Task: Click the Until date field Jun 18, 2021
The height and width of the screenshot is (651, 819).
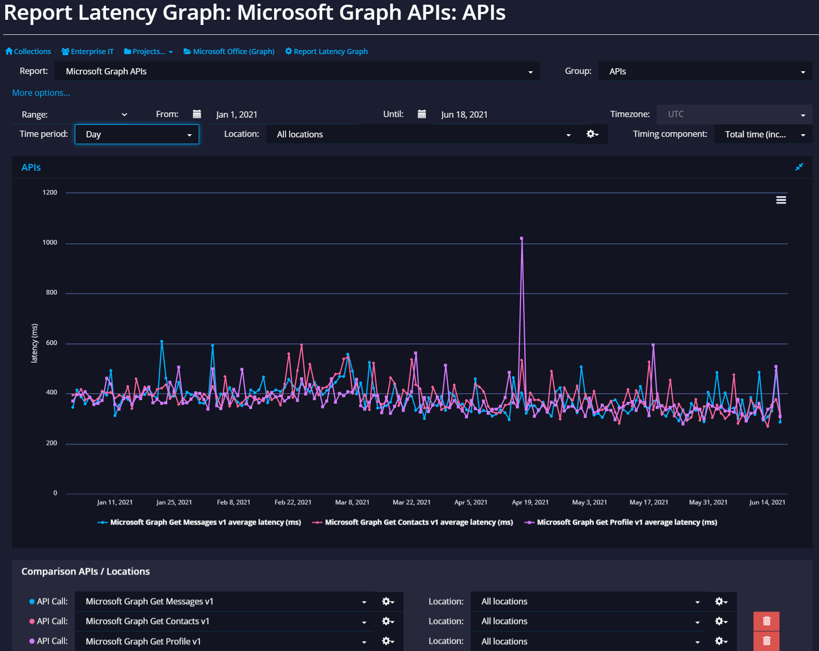Action: point(464,115)
